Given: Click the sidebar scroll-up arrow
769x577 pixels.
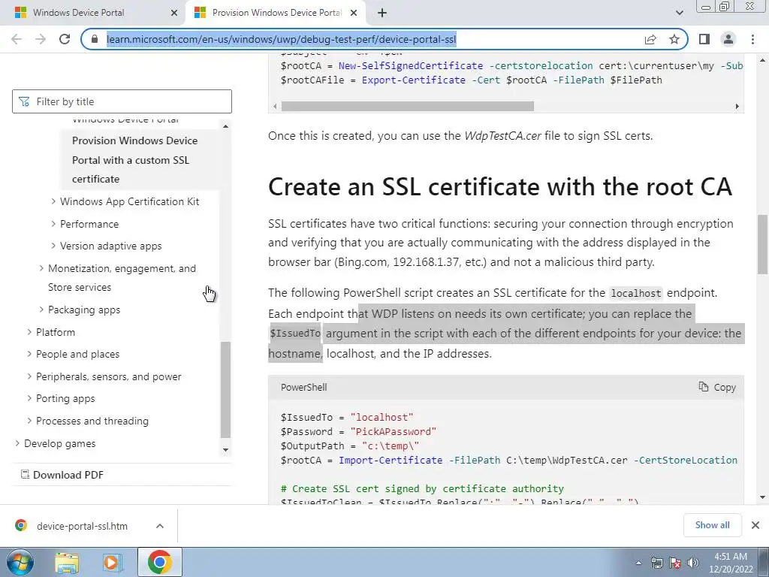Looking at the screenshot, I should 225,126.
